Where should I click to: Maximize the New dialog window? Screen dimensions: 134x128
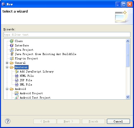coord(124,4)
